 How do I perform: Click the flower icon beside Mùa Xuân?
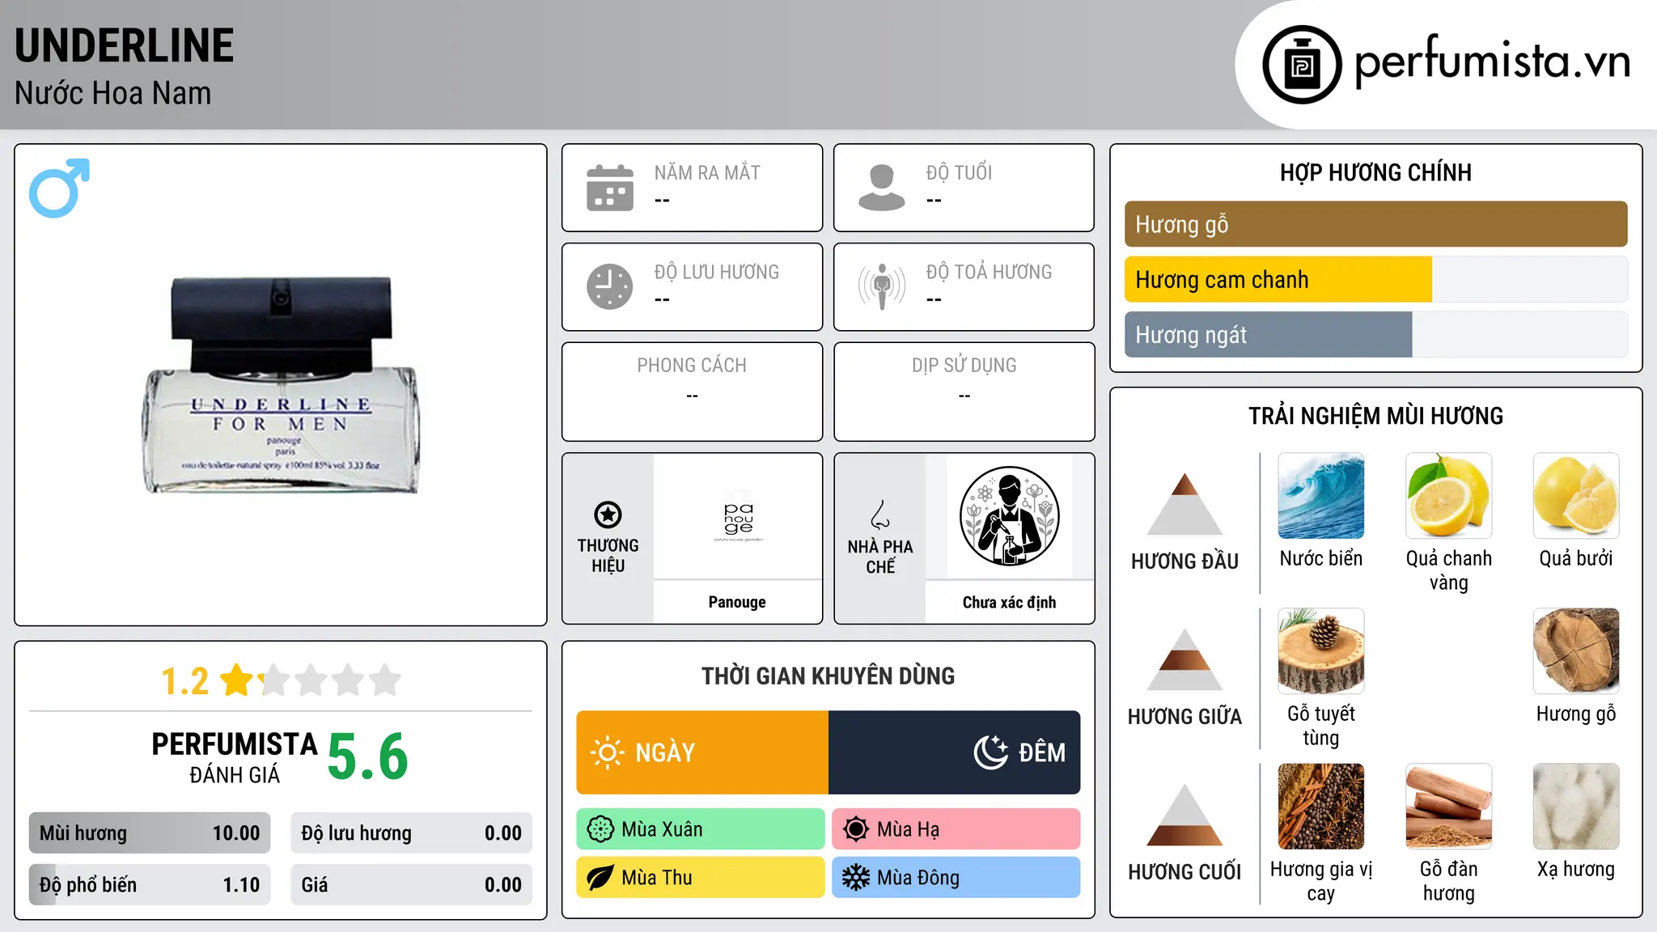click(600, 829)
